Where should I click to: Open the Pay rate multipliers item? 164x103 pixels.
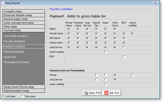14,41
